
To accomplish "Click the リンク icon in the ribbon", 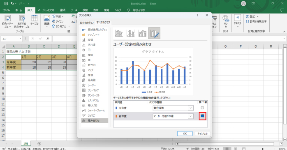I will [225, 21].
